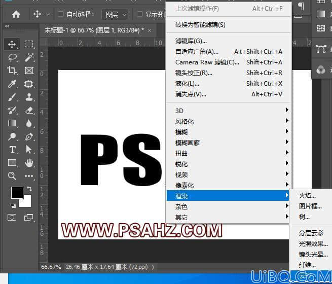Choose 图片框... in render submenu
The height and width of the screenshot is (284, 332).
[311, 206]
